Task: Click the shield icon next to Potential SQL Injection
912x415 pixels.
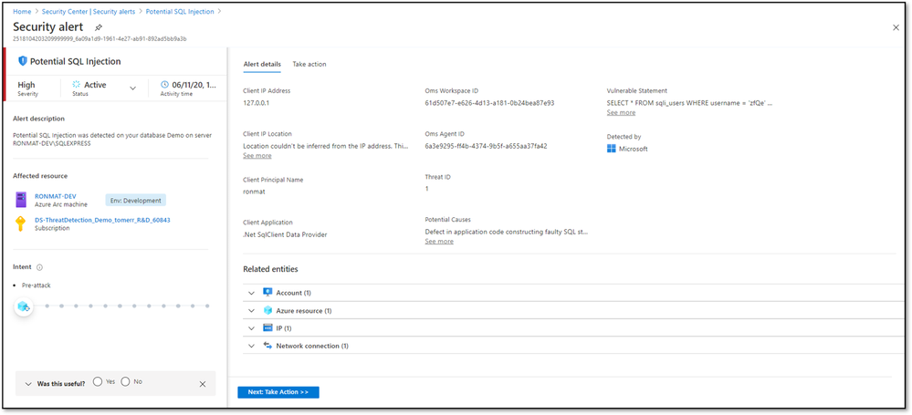Action: click(x=23, y=61)
